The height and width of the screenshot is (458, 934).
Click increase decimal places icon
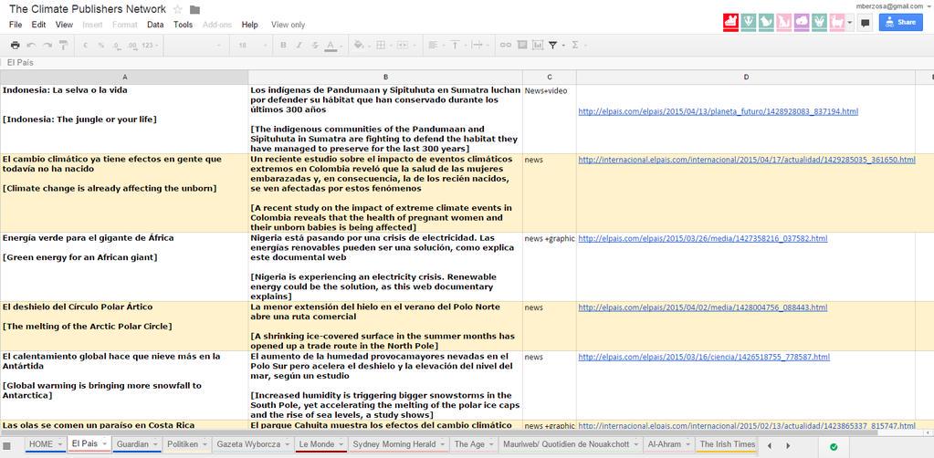(x=131, y=46)
